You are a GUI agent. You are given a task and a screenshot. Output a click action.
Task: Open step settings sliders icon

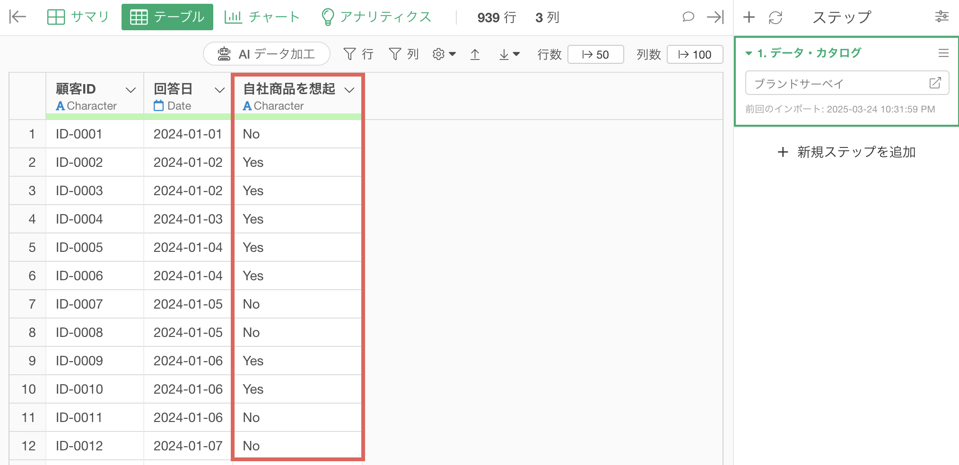(x=942, y=17)
